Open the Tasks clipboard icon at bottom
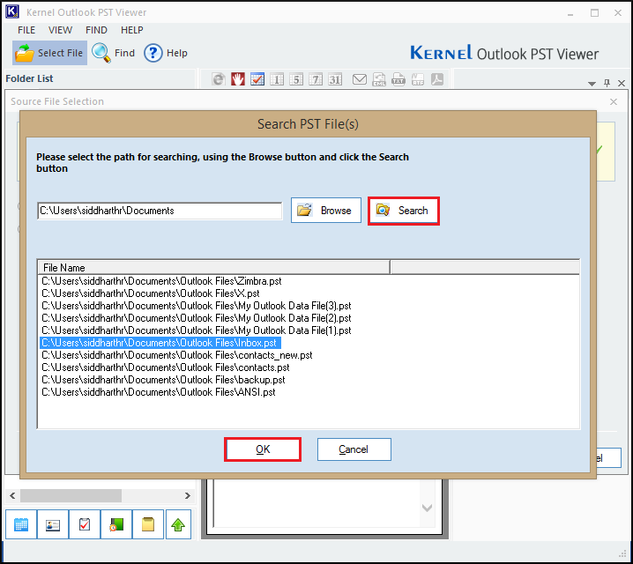 pyautogui.click(x=85, y=524)
